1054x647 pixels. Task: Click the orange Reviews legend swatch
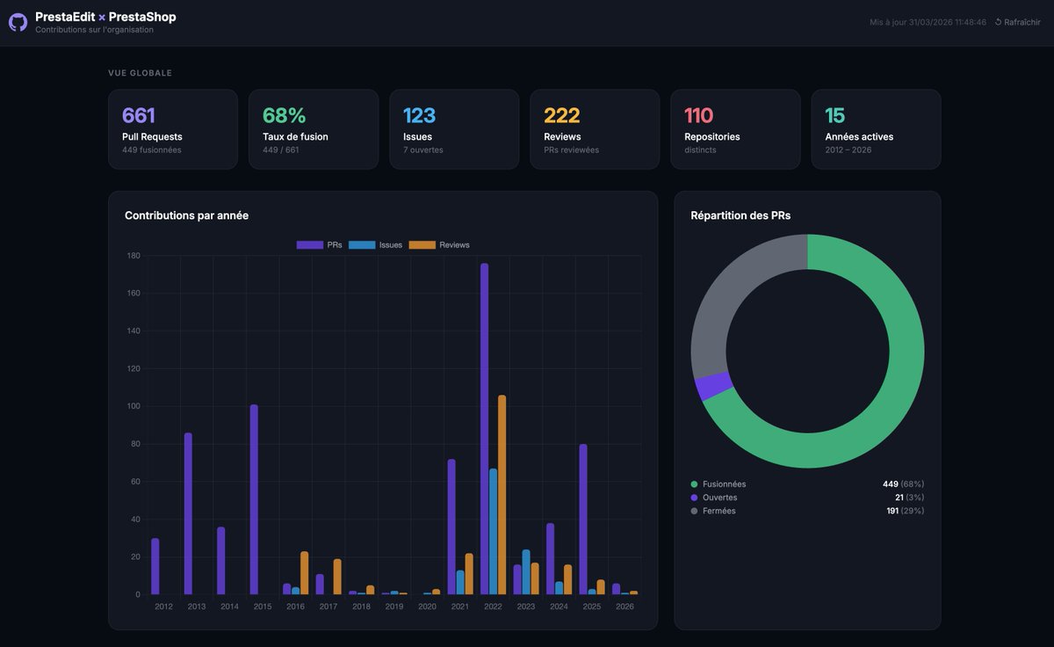tap(422, 244)
